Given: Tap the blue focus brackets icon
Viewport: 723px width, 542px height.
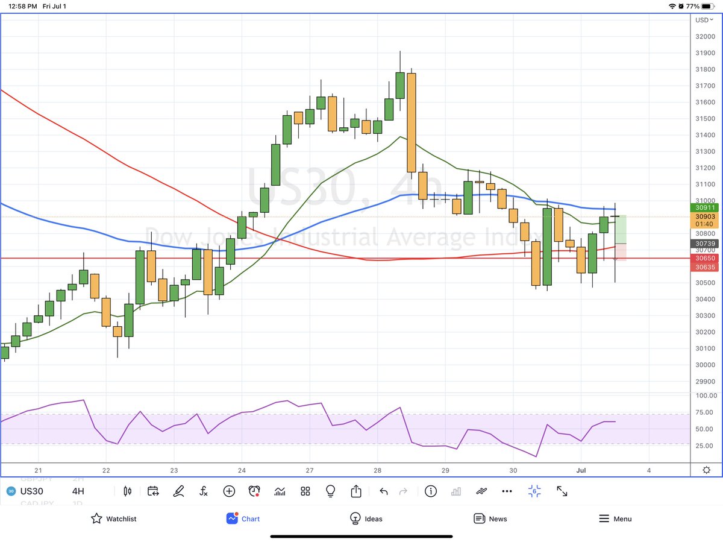Looking at the screenshot, I should (534, 491).
